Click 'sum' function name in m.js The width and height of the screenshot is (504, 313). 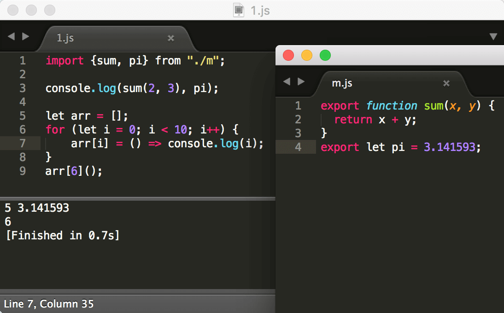[434, 105]
